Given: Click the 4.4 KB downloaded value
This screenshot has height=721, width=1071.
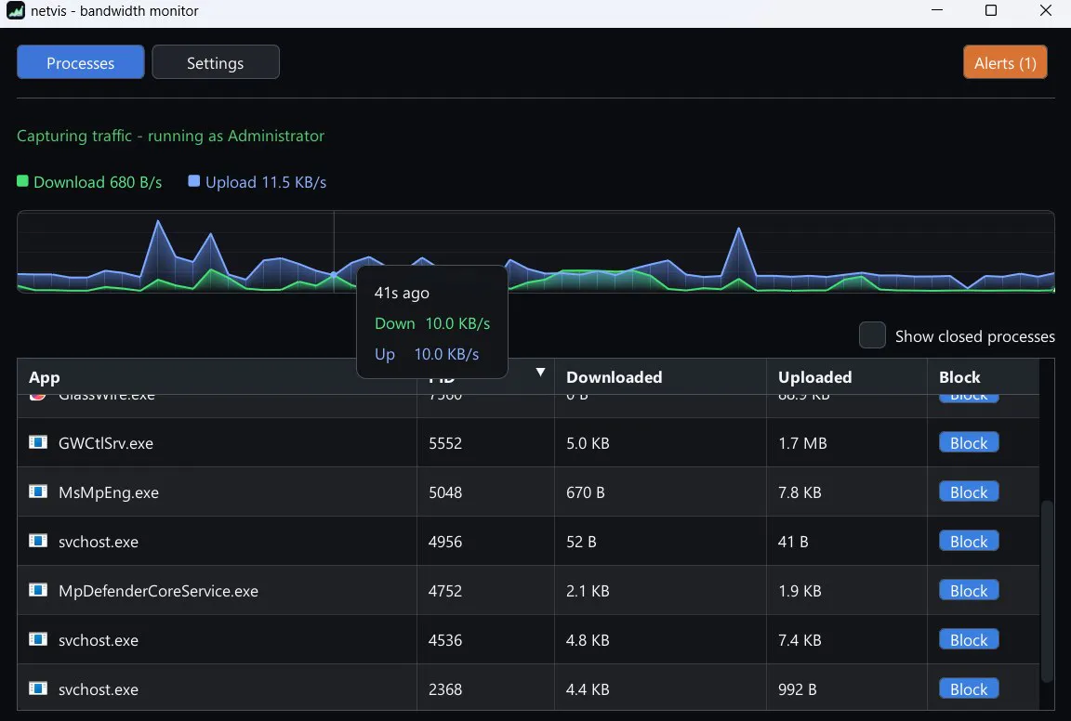Looking at the screenshot, I should (x=588, y=688).
